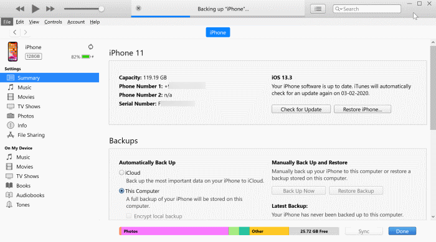Click the Sync button
The height and width of the screenshot is (242, 436).
364,231
